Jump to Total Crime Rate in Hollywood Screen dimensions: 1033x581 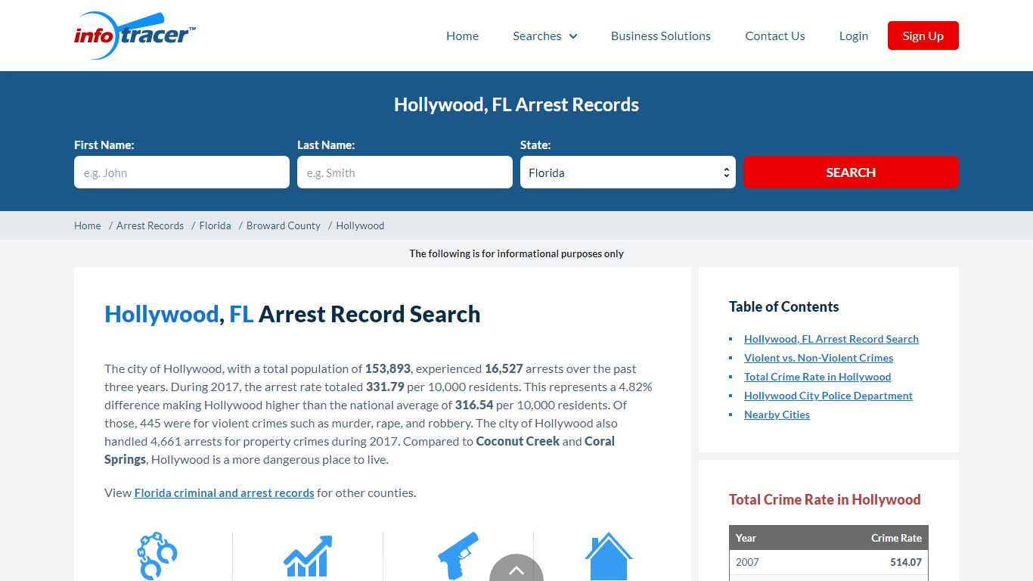[x=817, y=377]
